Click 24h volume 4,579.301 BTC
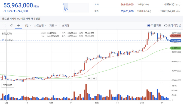183x106 pixels. 172,4
